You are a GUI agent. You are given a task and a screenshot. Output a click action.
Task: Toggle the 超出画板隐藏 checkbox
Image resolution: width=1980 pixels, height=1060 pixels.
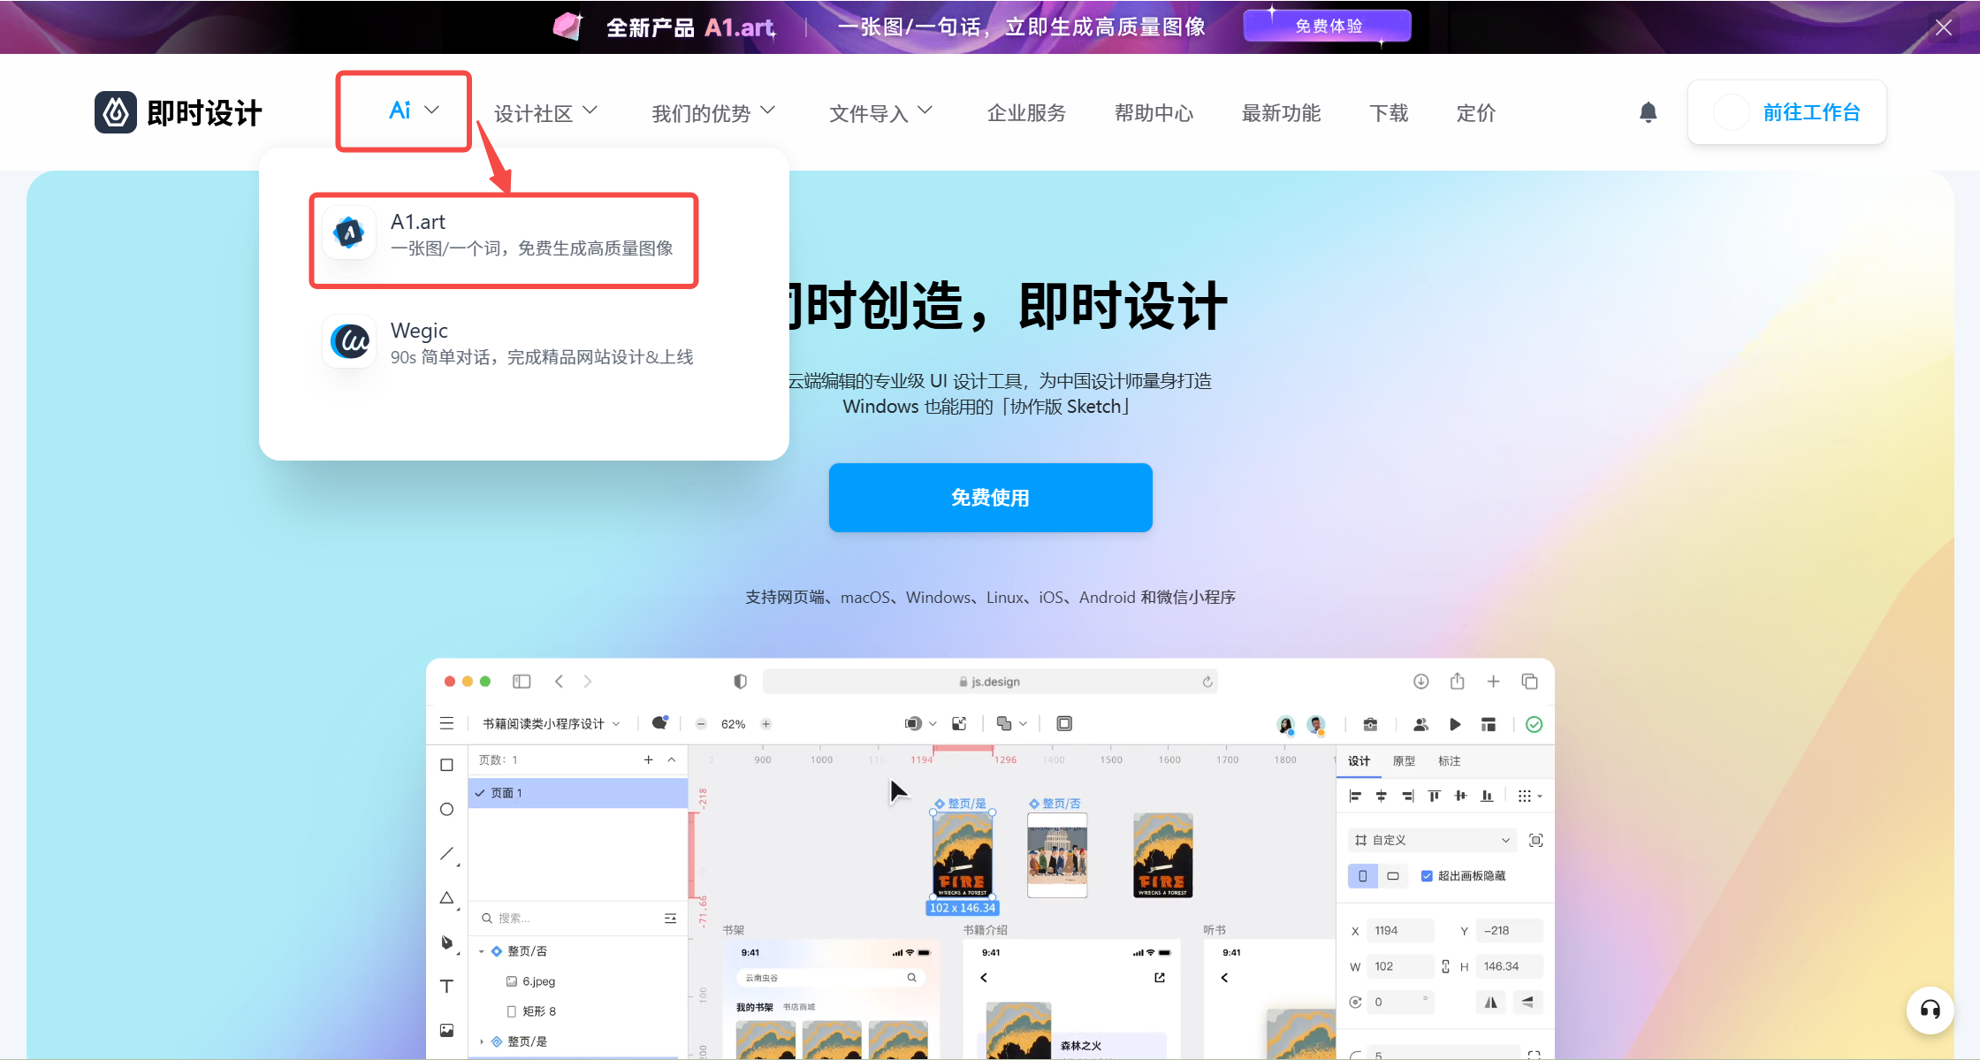pos(1427,876)
